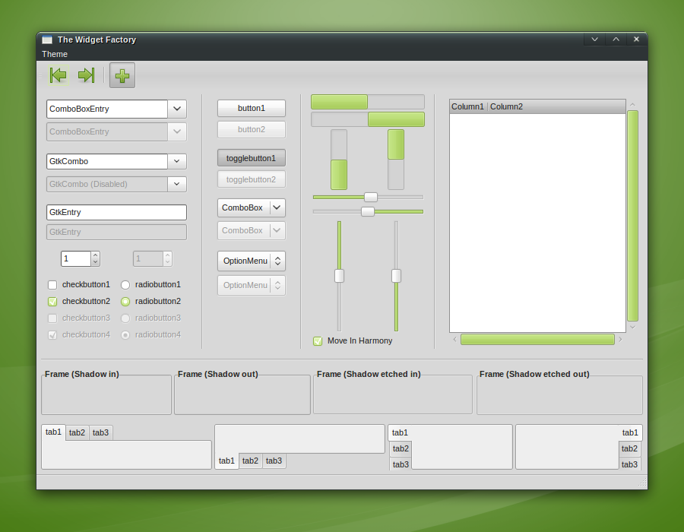684x532 pixels.
Task: Select tab3 in the top-tabs notebook
Action: pyautogui.click(x=101, y=433)
